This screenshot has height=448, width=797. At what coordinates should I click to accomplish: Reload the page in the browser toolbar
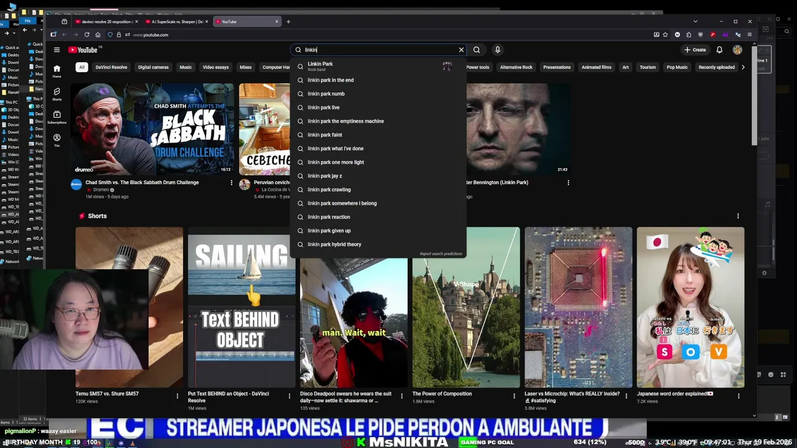pos(87,35)
